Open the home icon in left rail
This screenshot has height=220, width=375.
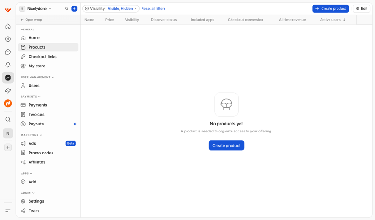coord(8,26)
